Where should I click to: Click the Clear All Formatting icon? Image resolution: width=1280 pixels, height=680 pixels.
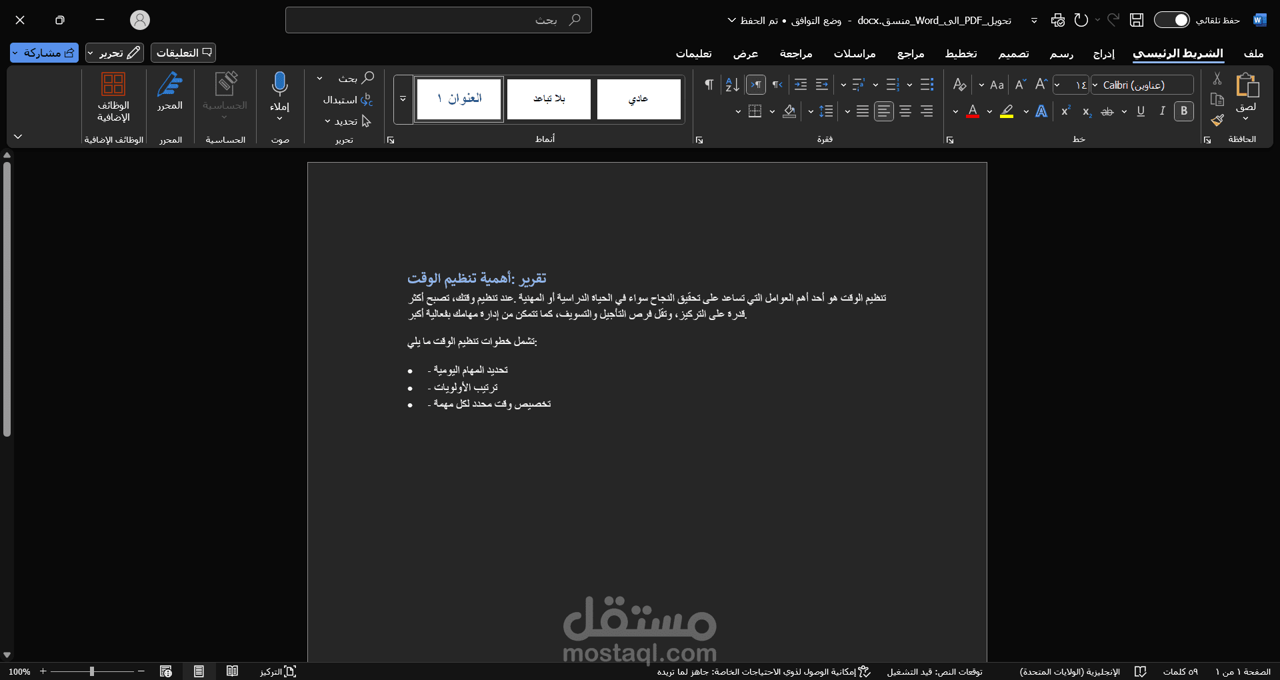[959, 85]
